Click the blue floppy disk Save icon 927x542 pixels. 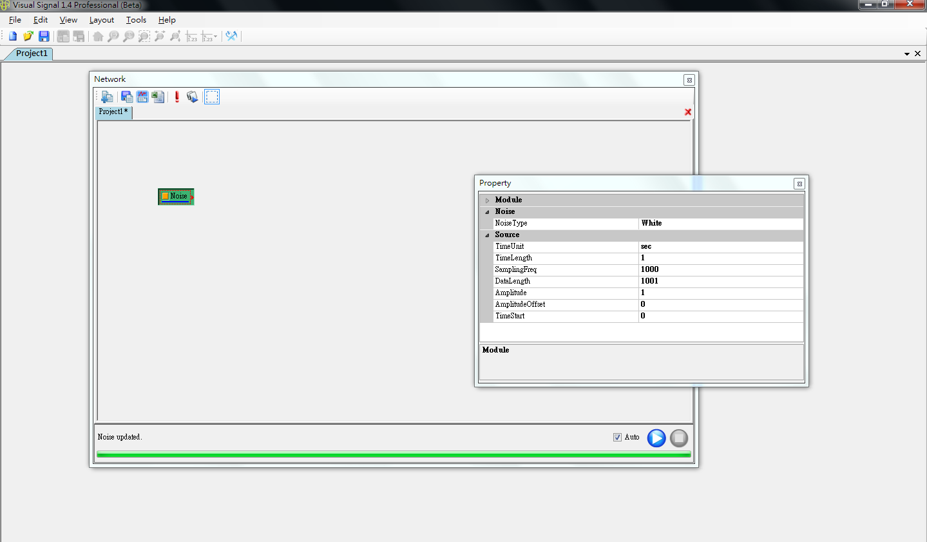[44, 36]
